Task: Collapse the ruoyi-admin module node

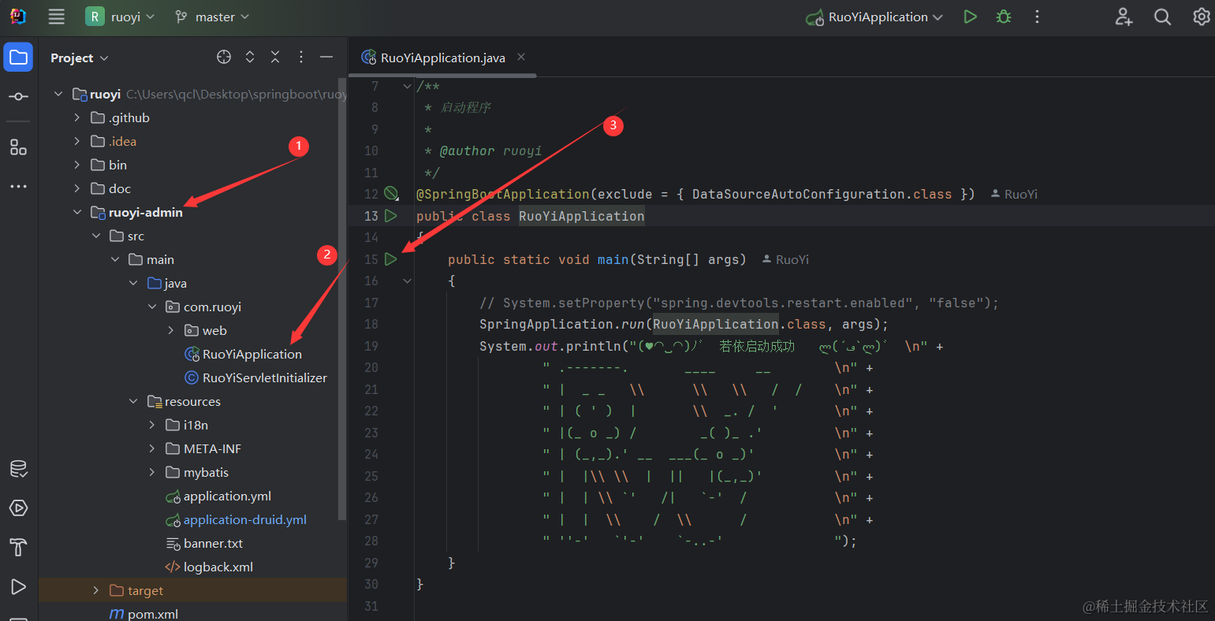Action: 77,212
